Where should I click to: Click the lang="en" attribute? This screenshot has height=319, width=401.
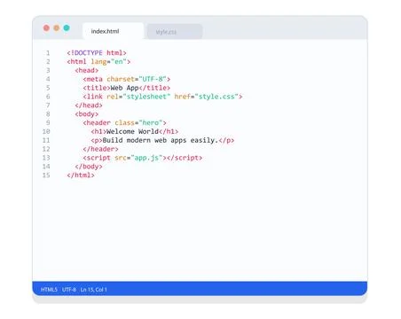pos(108,62)
